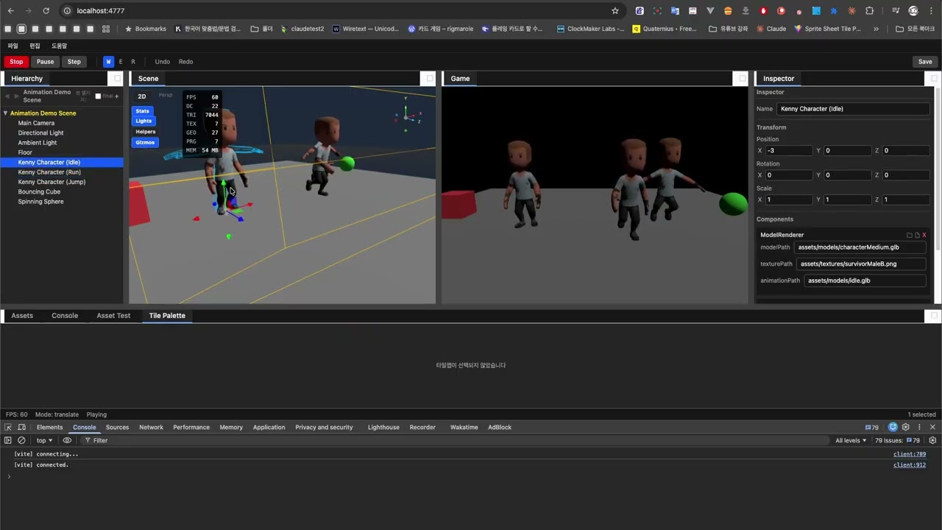Screen dimensions: 942x530
Task: Open the DevTools Network tab
Action: [151, 427]
